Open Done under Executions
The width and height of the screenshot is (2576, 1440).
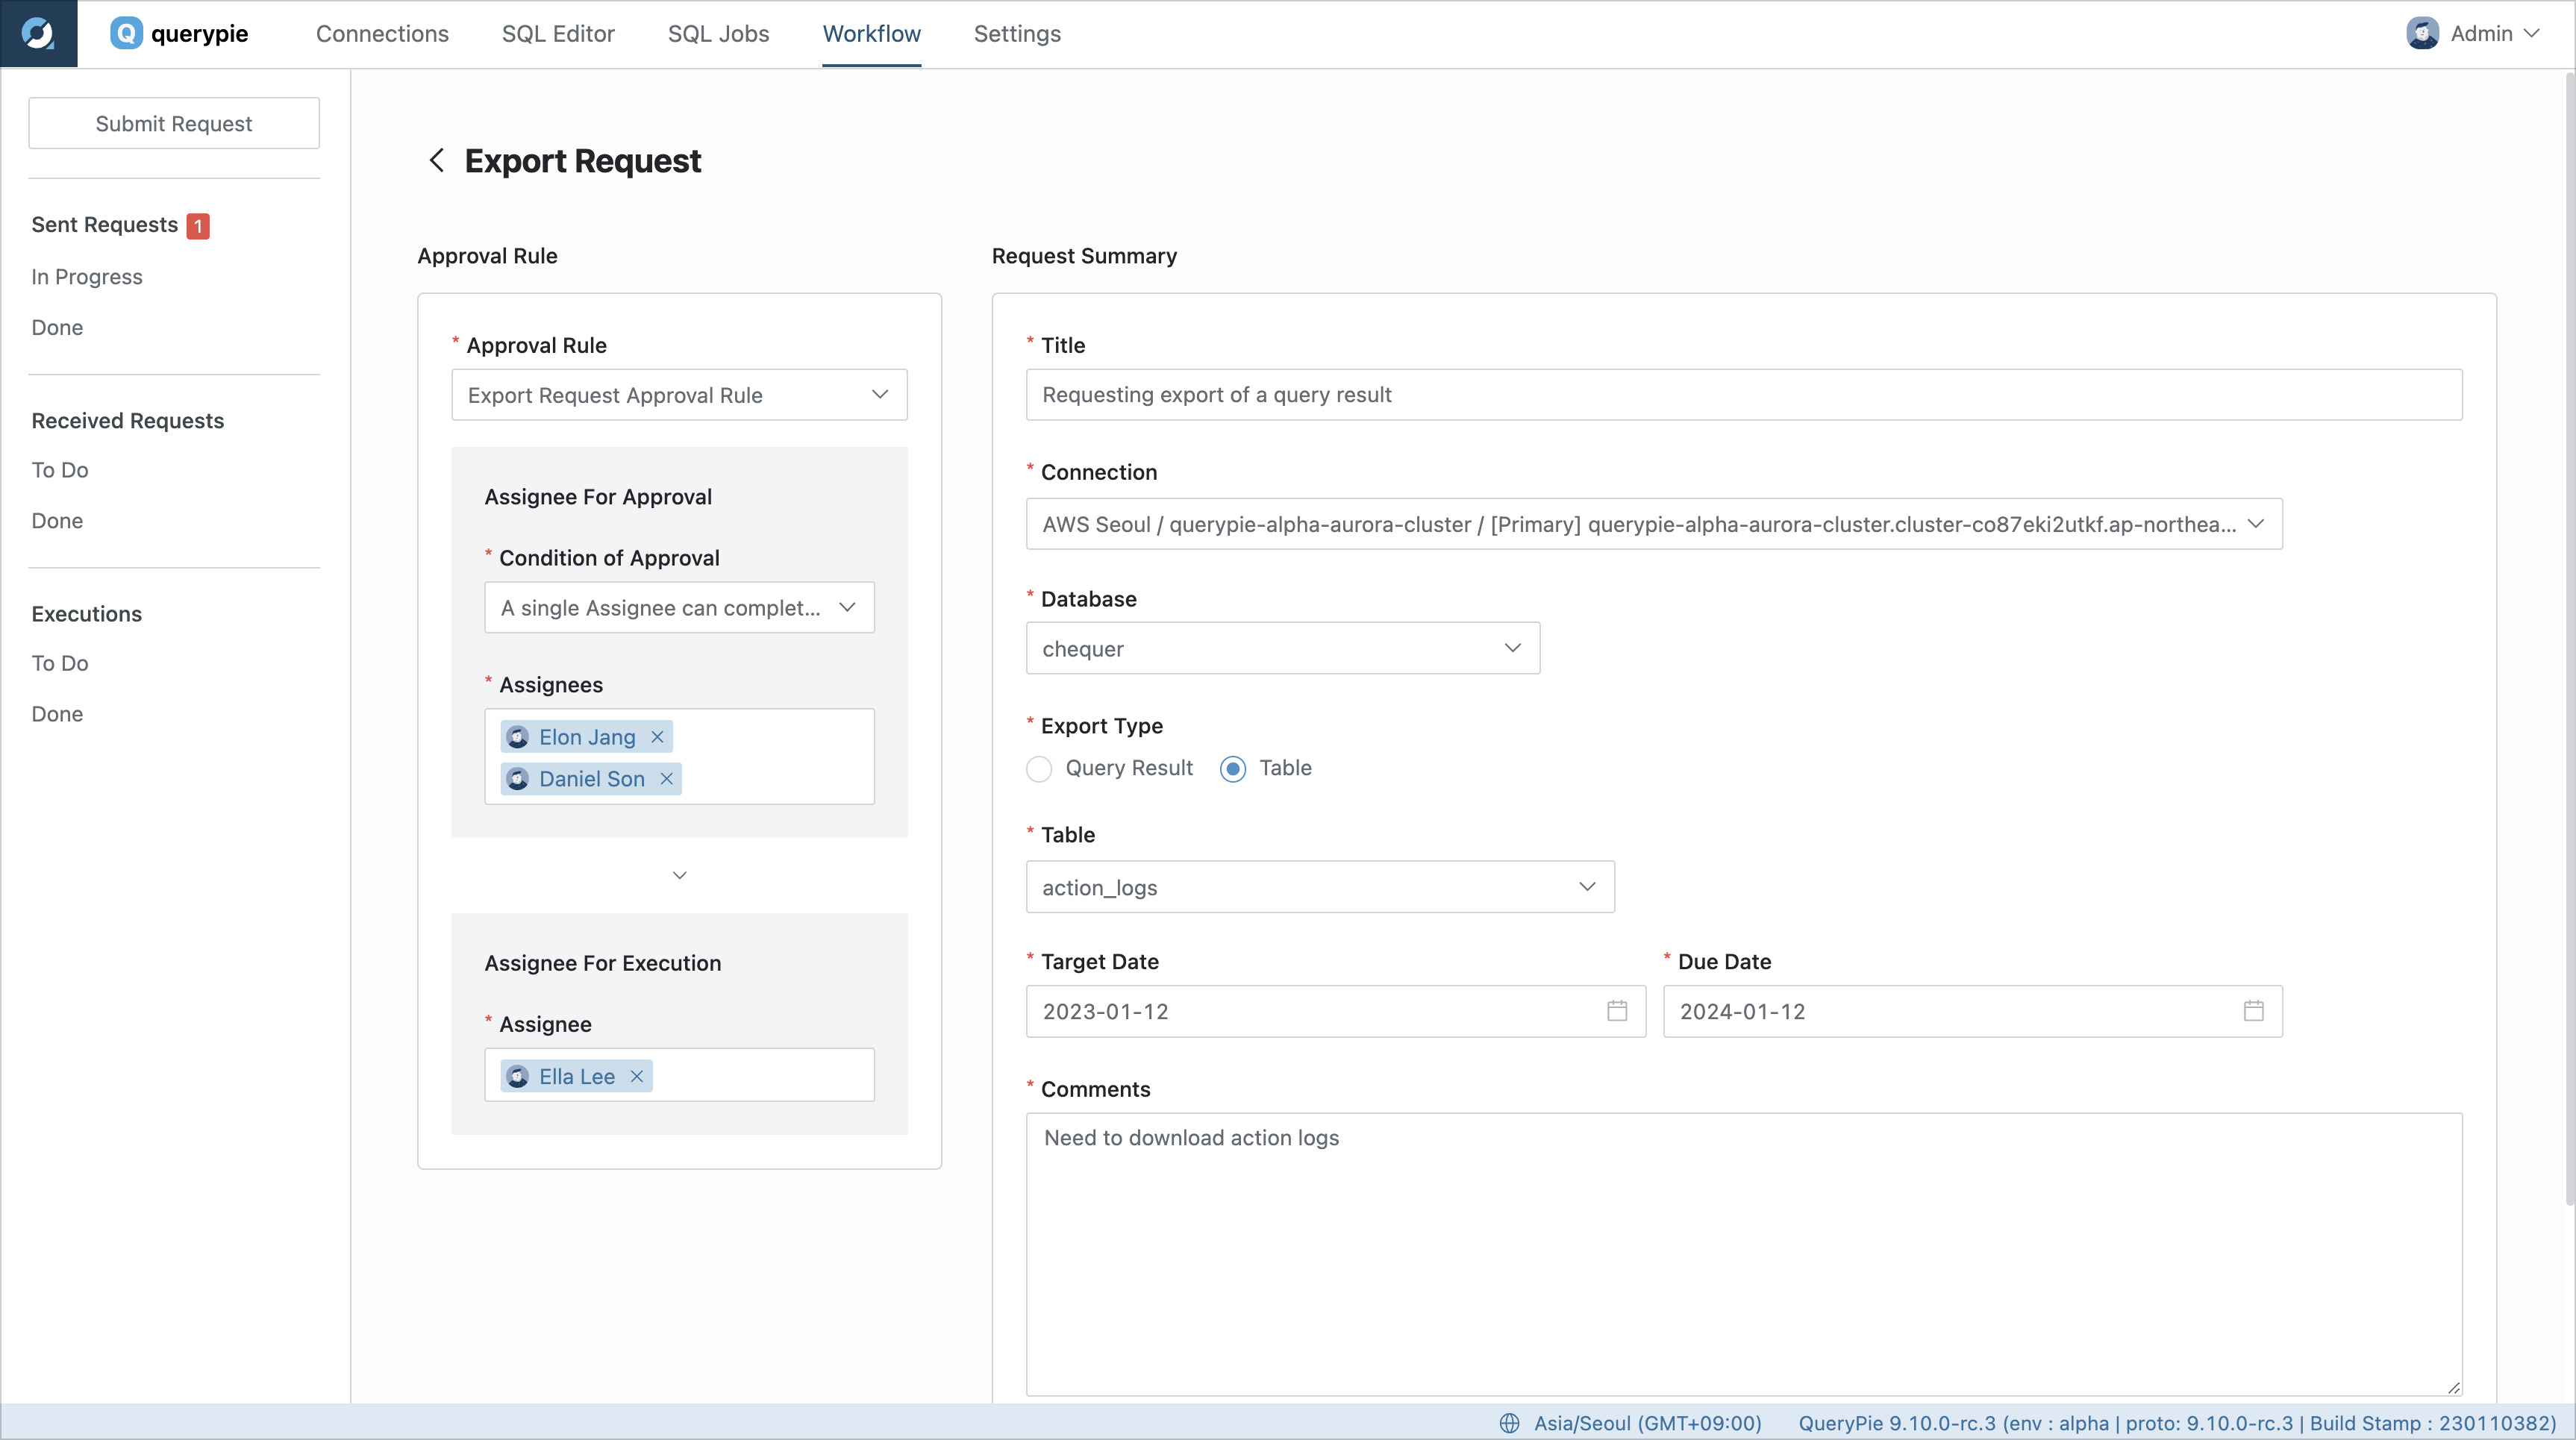pos(57,714)
